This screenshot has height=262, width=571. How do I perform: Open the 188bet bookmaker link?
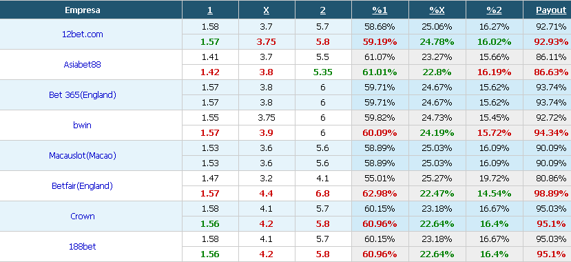(x=82, y=246)
